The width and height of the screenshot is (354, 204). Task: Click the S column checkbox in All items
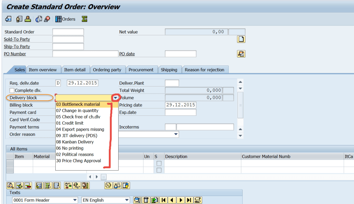(x=159, y=163)
